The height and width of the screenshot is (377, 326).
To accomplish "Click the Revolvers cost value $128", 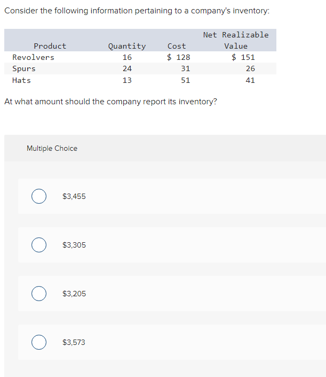I will coord(178,57).
